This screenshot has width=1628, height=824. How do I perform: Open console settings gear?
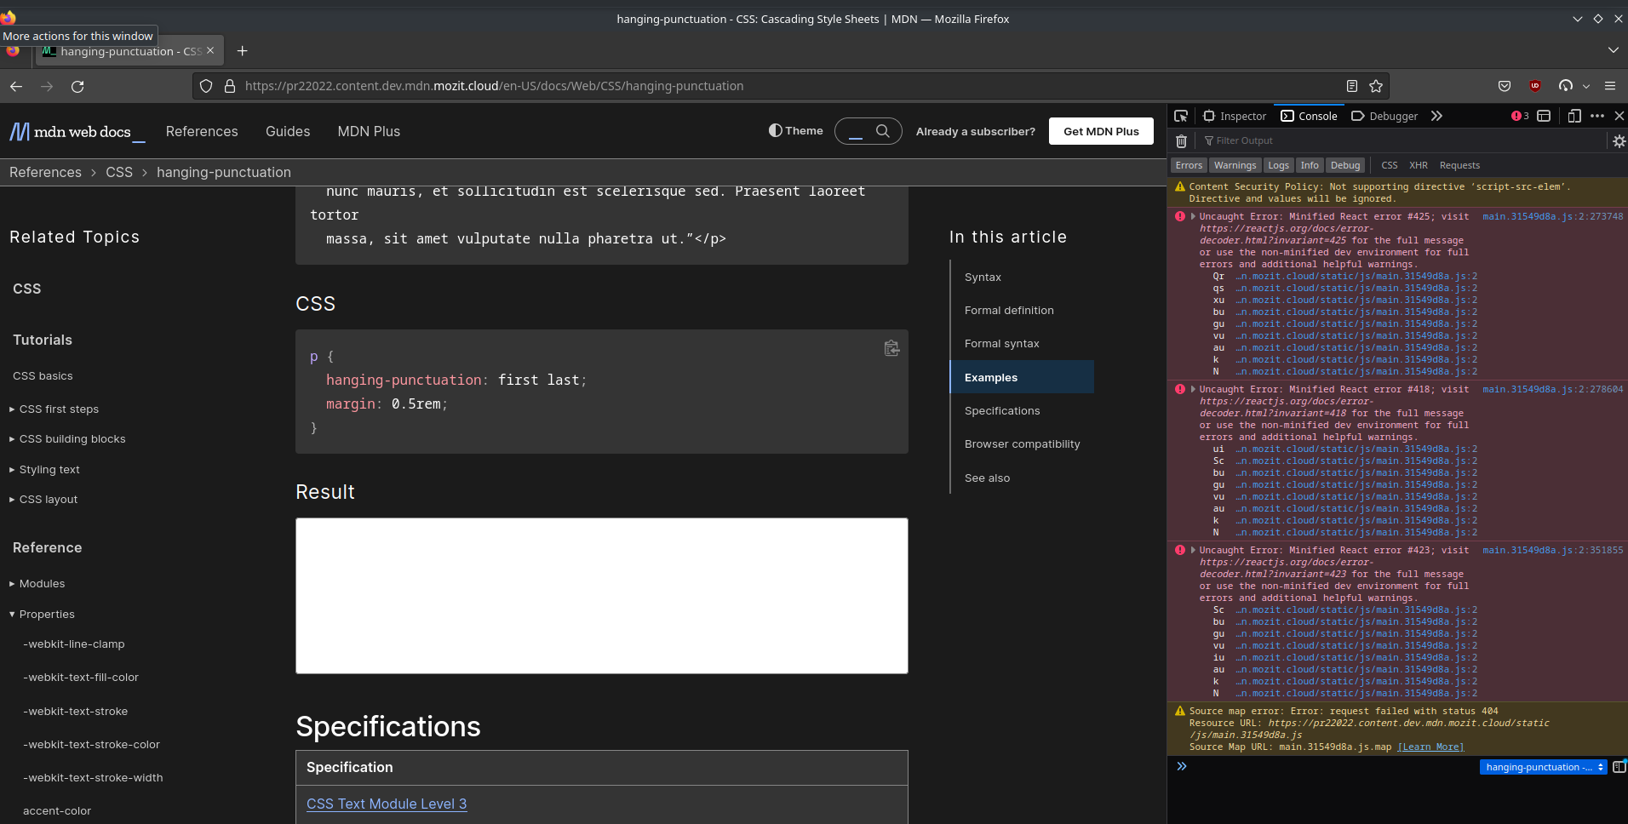[x=1619, y=141]
